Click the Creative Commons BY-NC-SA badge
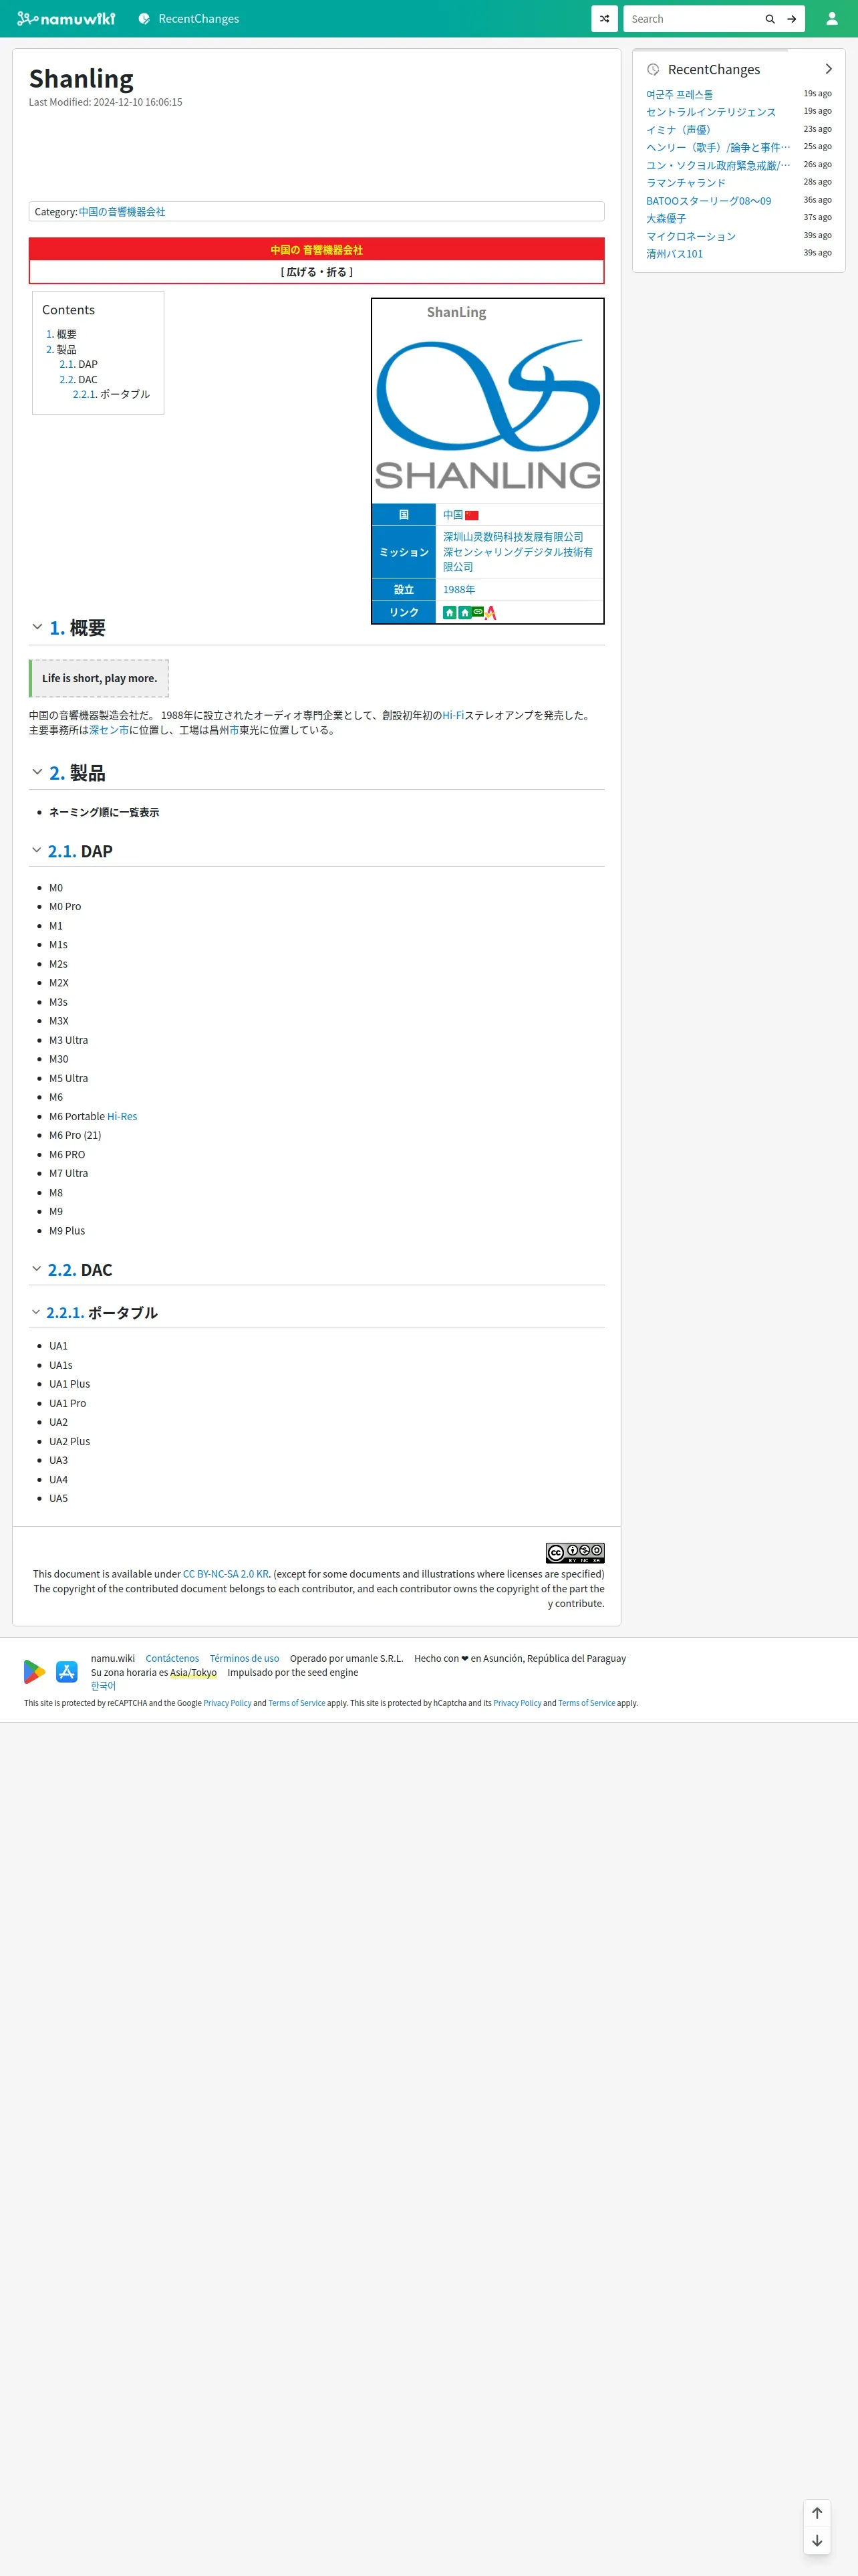The height and width of the screenshot is (2576, 858). pyautogui.click(x=574, y=1552)
